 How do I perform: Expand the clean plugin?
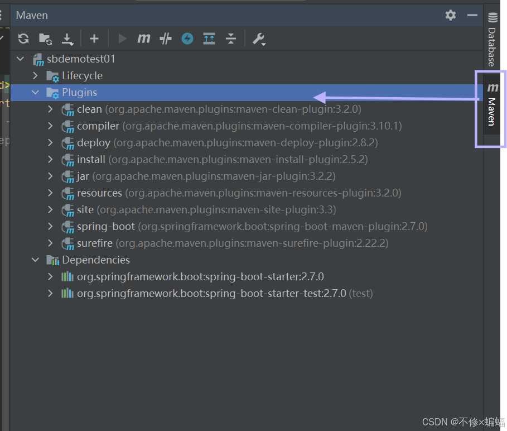[x=50, y=109]
